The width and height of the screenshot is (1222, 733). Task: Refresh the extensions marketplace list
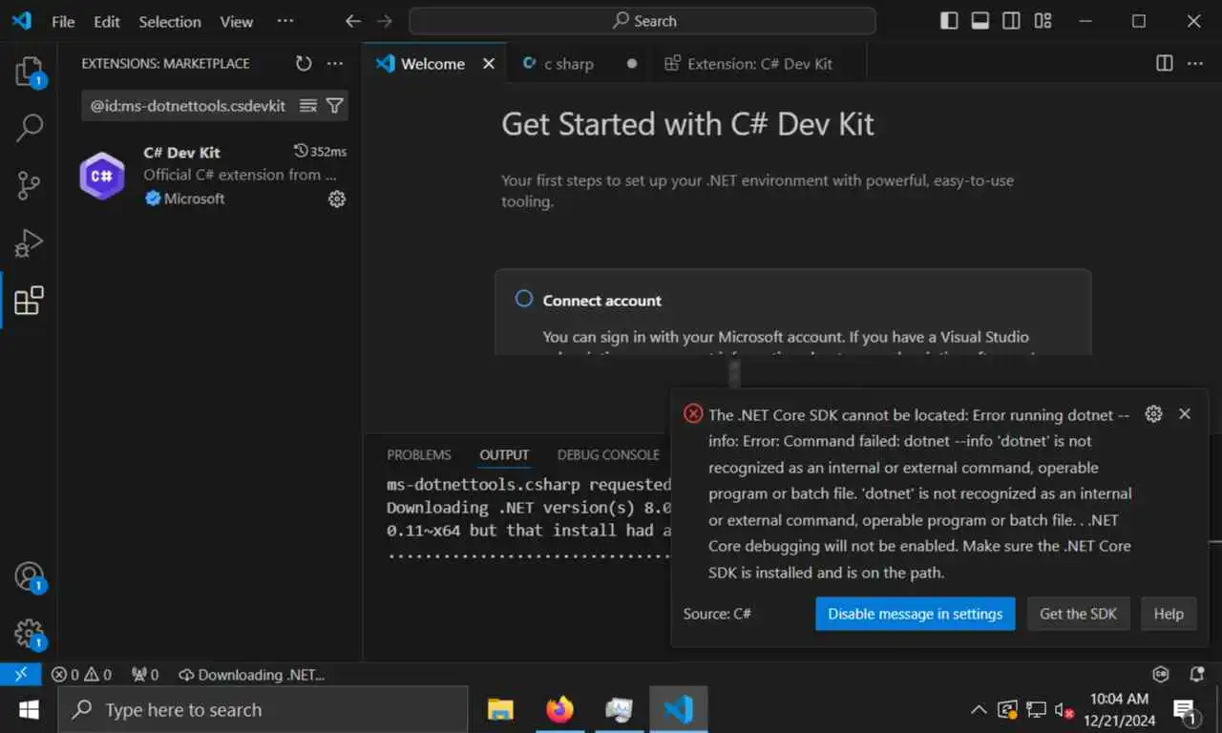pos(304,64)
